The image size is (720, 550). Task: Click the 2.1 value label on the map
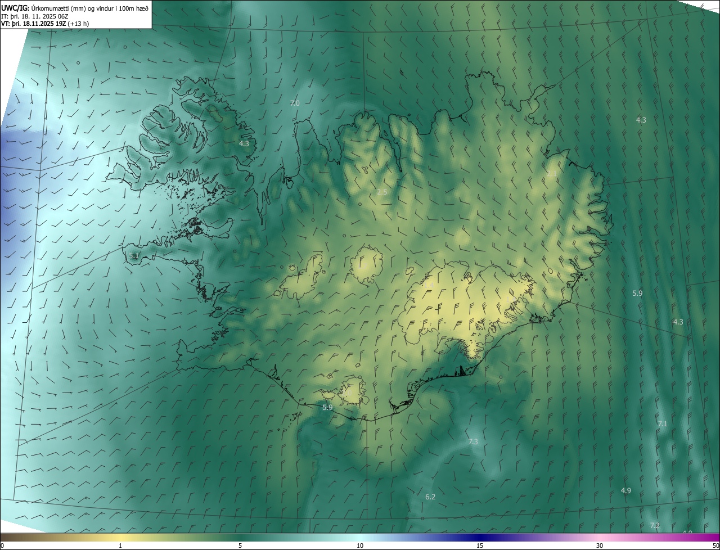[x=552, y=174]
